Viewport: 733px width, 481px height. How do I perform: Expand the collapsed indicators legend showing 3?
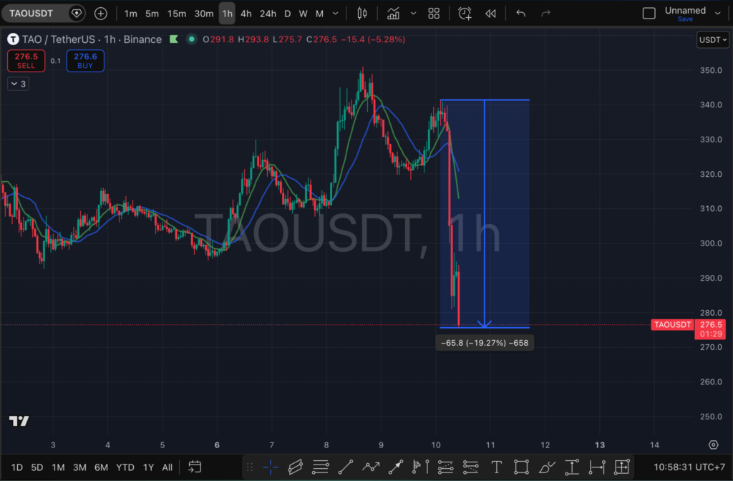click(x=18, y=84)
